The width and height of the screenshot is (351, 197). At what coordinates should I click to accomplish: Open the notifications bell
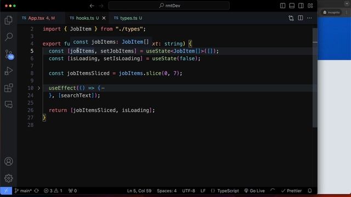(x=310, y=191)
